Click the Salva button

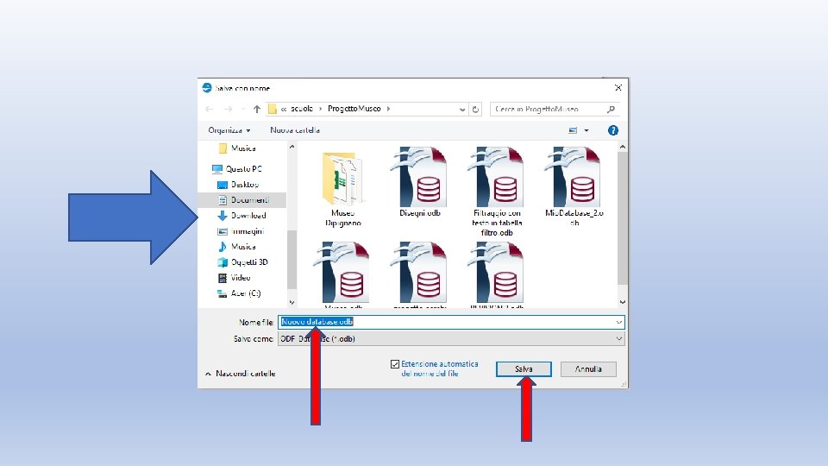pyautogui.click(x=524, y=368)
